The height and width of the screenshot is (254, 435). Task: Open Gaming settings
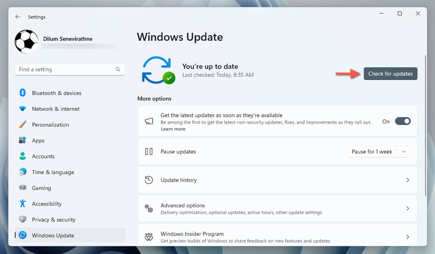(x=70, y=188)
